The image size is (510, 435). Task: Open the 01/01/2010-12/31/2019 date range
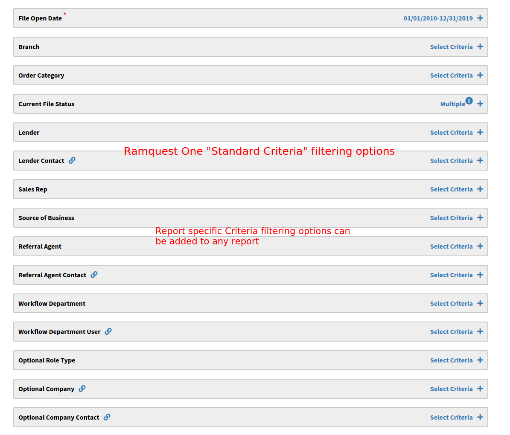tap(438, 18)
